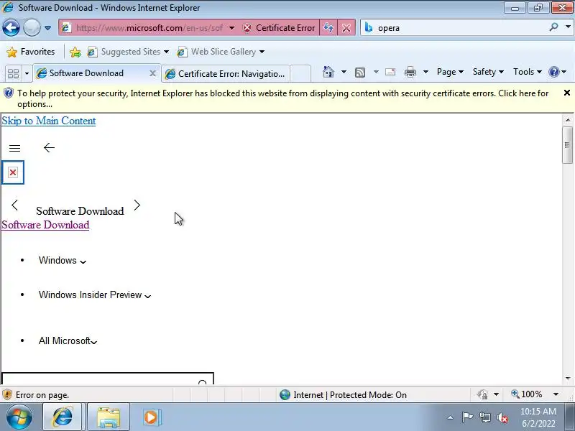
Task: Open the Windows Start button
Action: point(19,417)
